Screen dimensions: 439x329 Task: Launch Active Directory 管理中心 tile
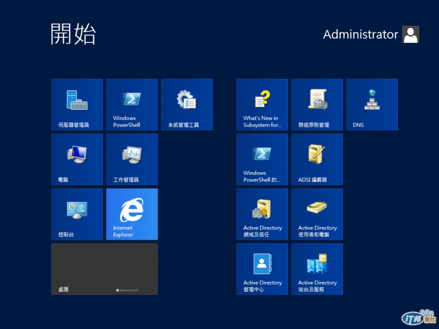[x=262, y=269]
